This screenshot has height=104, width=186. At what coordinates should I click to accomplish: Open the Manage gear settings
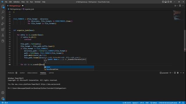[3, 98]
